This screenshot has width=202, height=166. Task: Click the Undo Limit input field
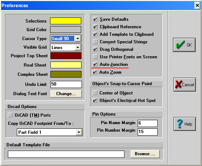[x=66, y=84]
